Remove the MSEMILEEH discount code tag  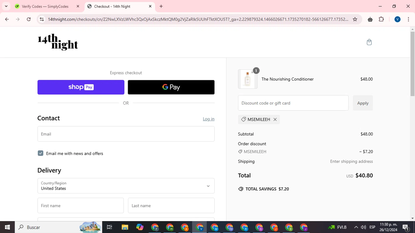275,119
